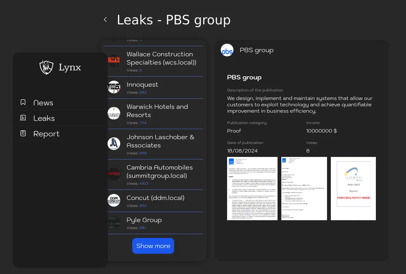Click the Innoquest logo in the list
The image size is (406, 274).
point(114,87)
